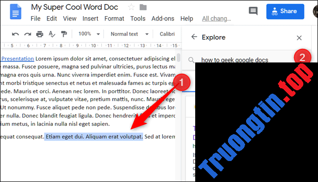Click text 'in lacinia nulla nisl eget sapien'
Viewport: 318px width, 182px height.
[70, 124]
